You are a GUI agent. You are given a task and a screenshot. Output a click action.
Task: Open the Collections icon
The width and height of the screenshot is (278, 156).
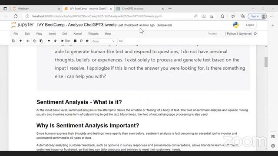point(242,16)
